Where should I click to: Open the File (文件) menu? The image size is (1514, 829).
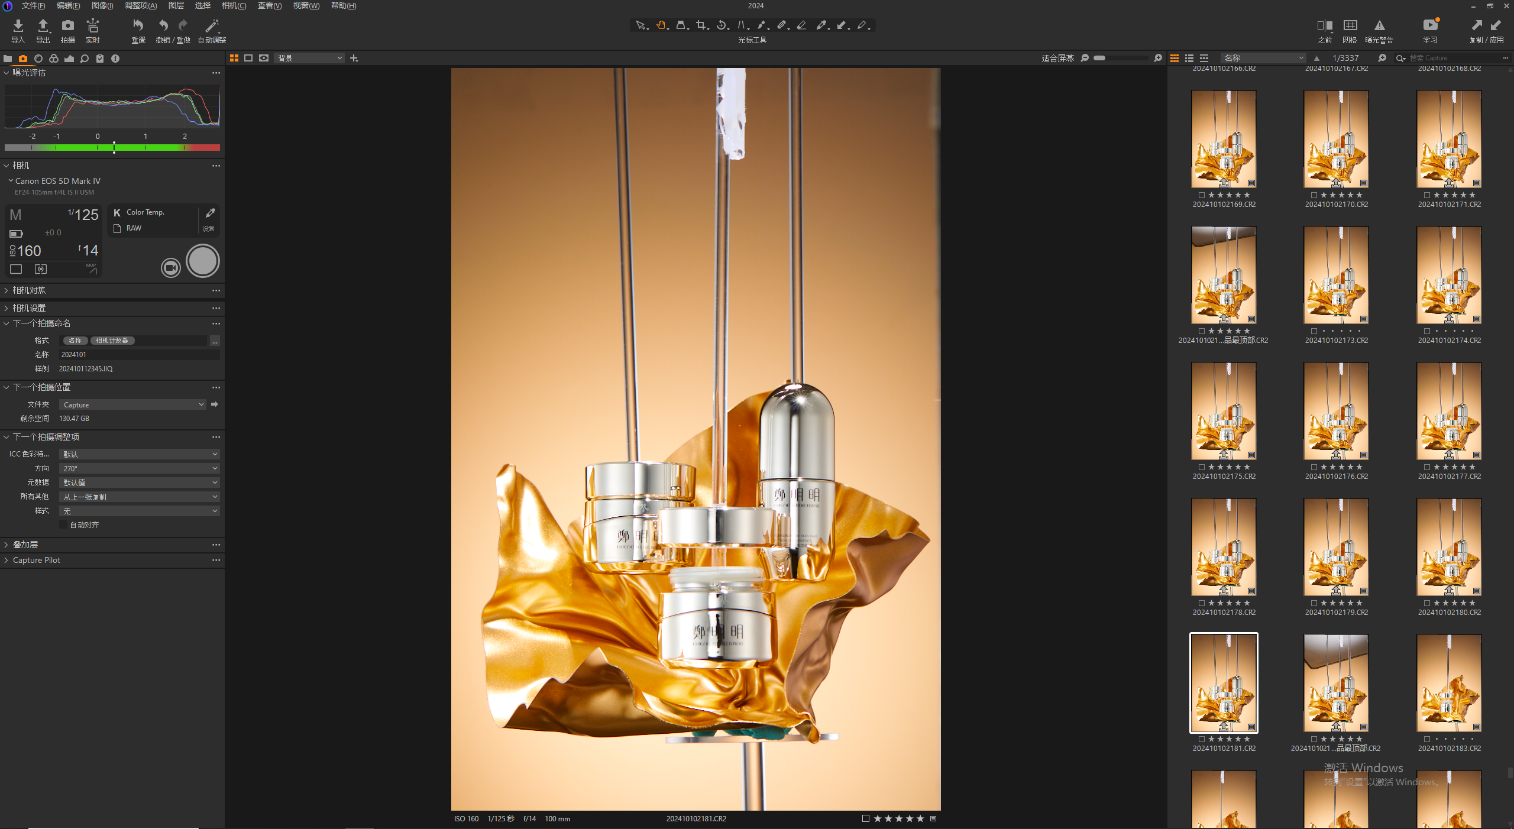point(33,5)
